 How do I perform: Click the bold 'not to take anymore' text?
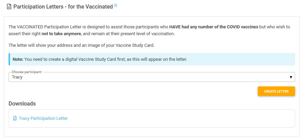click(61, 33)
